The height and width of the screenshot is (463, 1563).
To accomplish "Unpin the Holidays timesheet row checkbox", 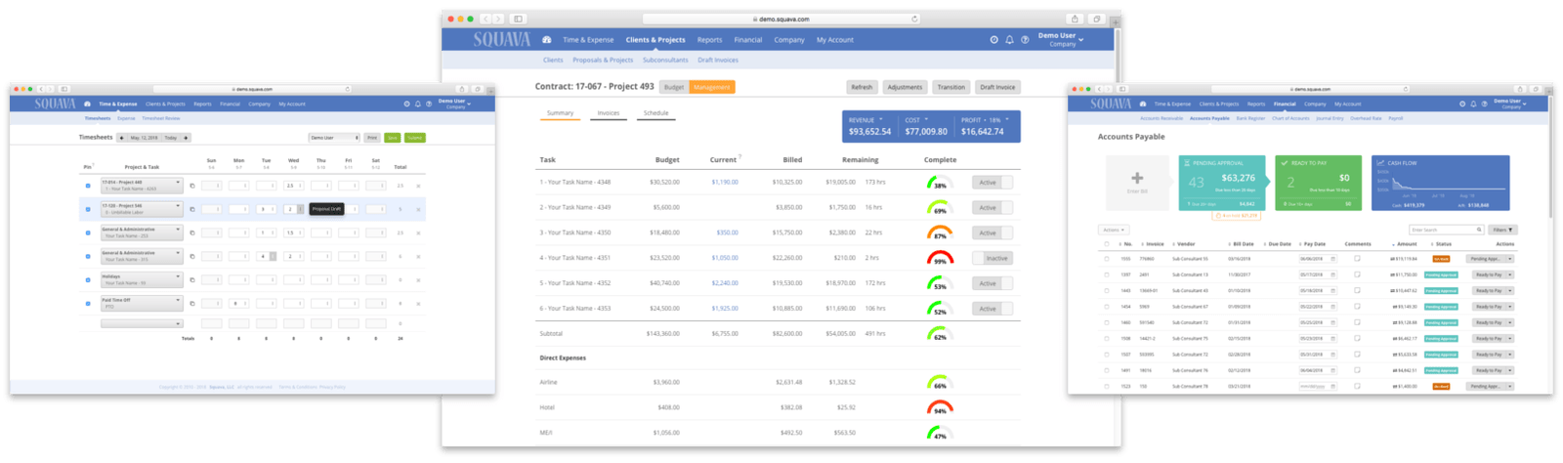I will pyautogui.click(x=87, y=279).
